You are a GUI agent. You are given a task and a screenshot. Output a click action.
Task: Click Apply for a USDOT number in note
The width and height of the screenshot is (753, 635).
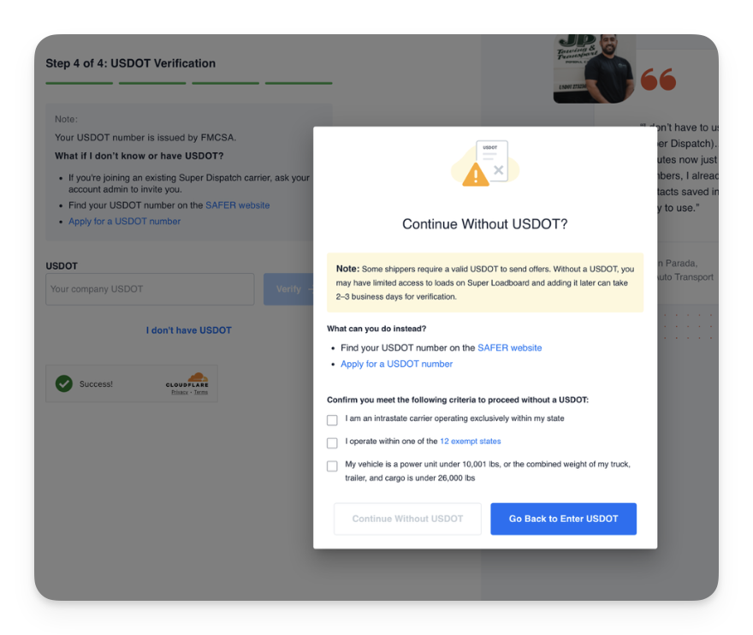(x=124, y=222)
